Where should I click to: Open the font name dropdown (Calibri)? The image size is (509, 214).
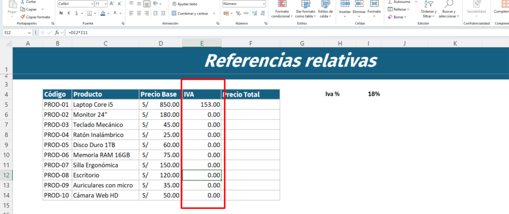click(92, 4)
